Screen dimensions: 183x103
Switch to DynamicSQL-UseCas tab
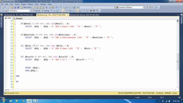tap(85, 15)
